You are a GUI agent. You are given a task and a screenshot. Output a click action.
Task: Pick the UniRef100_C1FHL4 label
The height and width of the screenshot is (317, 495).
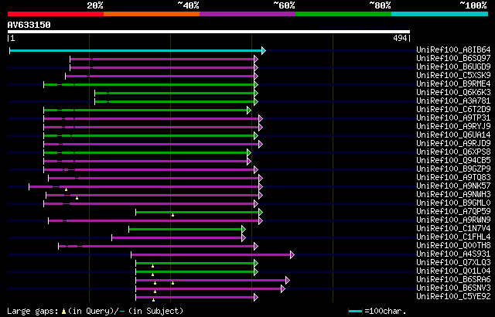(x=453, y=237)
